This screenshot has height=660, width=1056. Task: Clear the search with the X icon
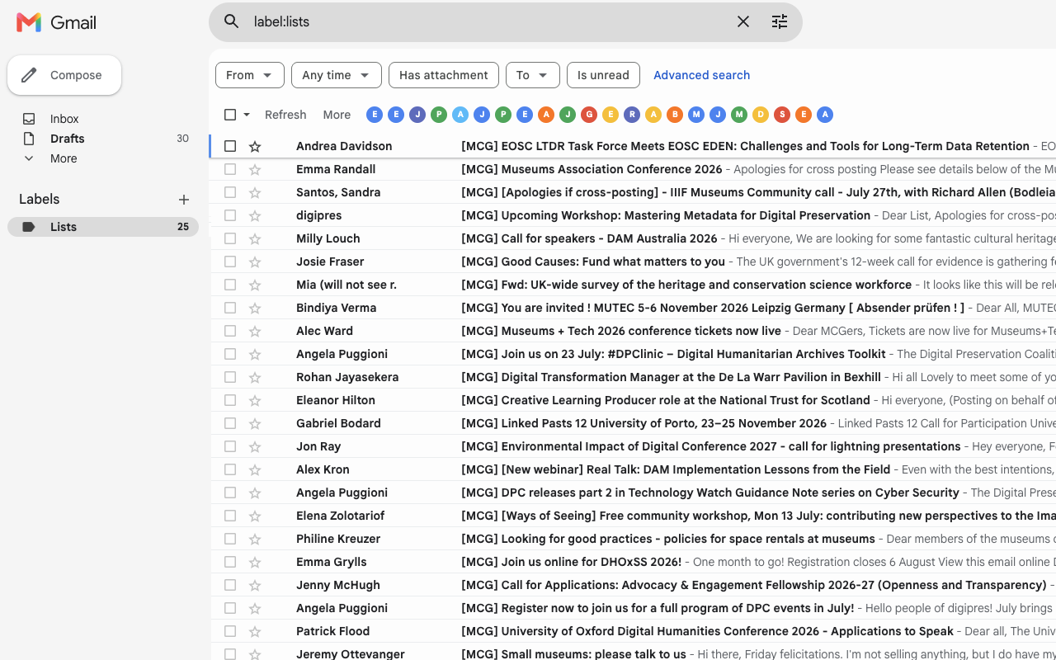click(x=743, y=21)
